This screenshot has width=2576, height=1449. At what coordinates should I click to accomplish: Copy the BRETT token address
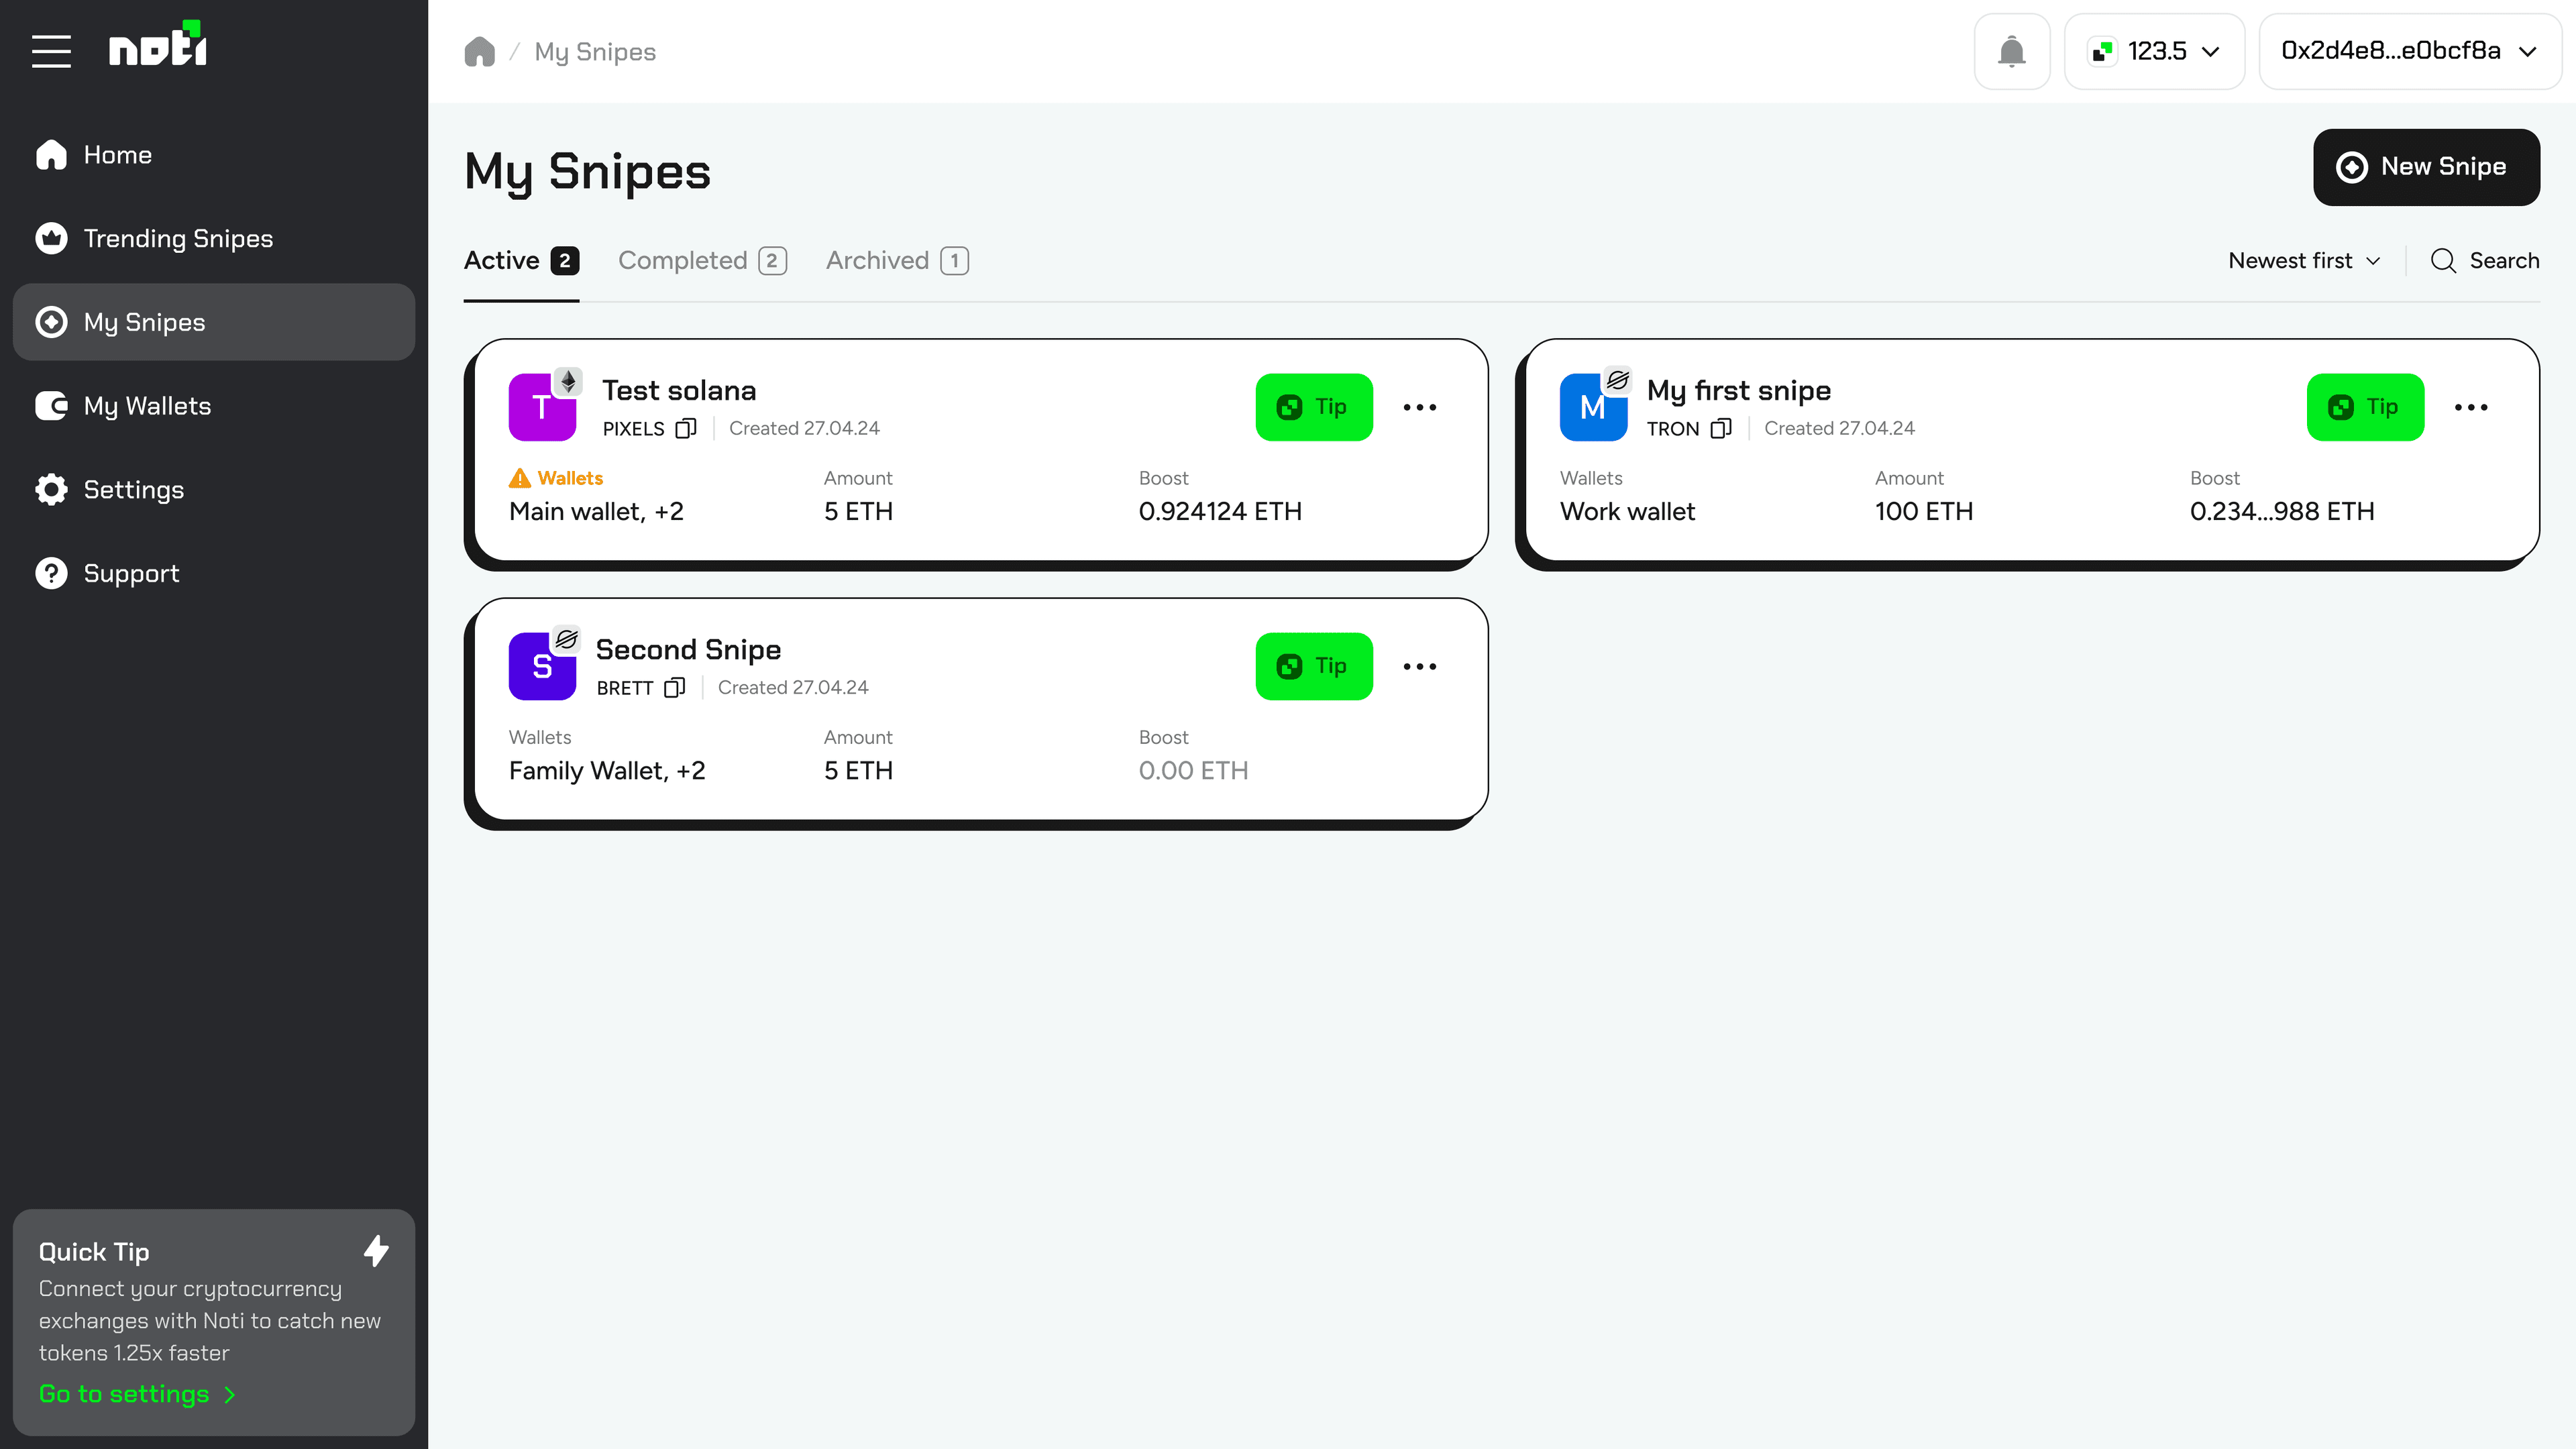point(675,687)
